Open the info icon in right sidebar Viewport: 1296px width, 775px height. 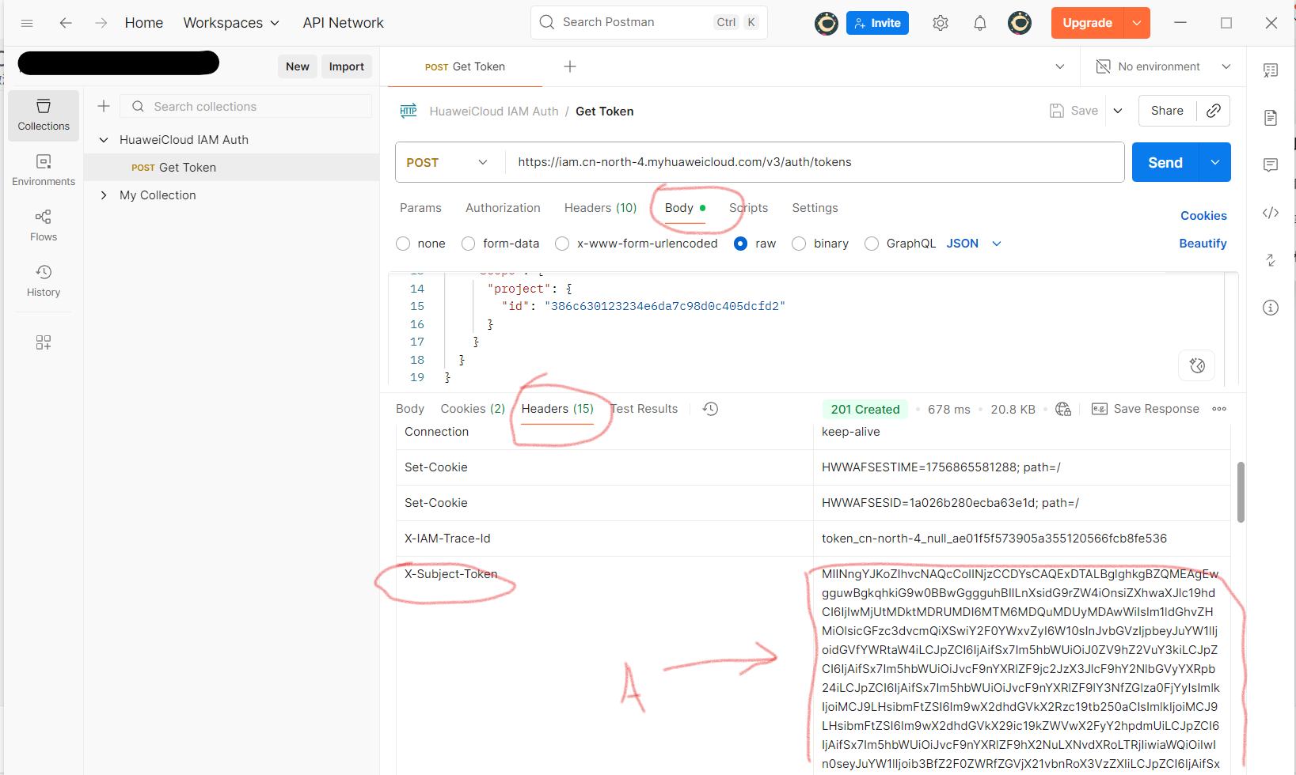pos(1271,308)
